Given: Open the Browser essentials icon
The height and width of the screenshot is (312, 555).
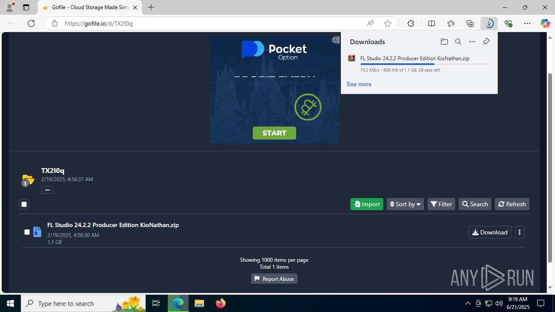Looking at the screenshot, I should click(x=508, y=23).
